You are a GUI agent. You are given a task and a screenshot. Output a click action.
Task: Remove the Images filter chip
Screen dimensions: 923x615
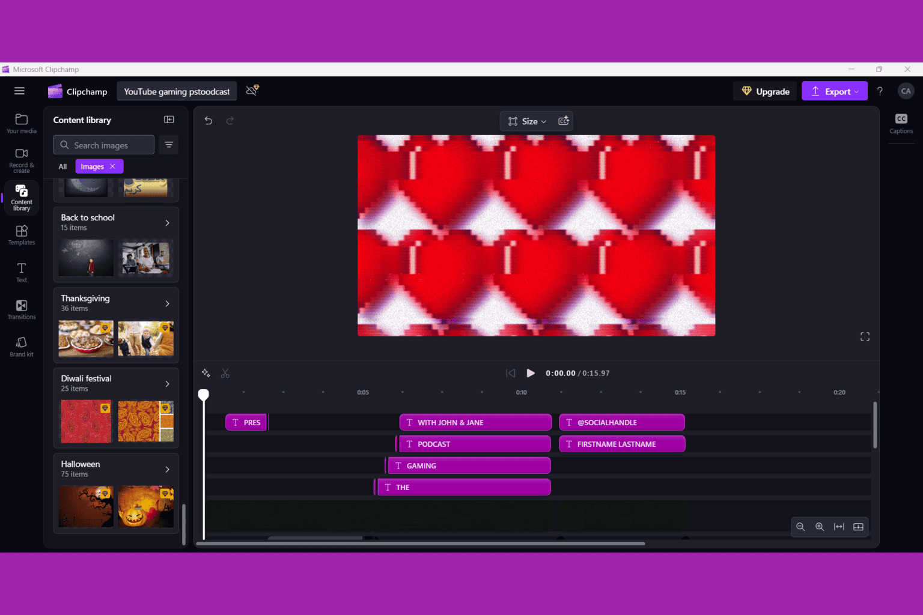click(112, 166)
